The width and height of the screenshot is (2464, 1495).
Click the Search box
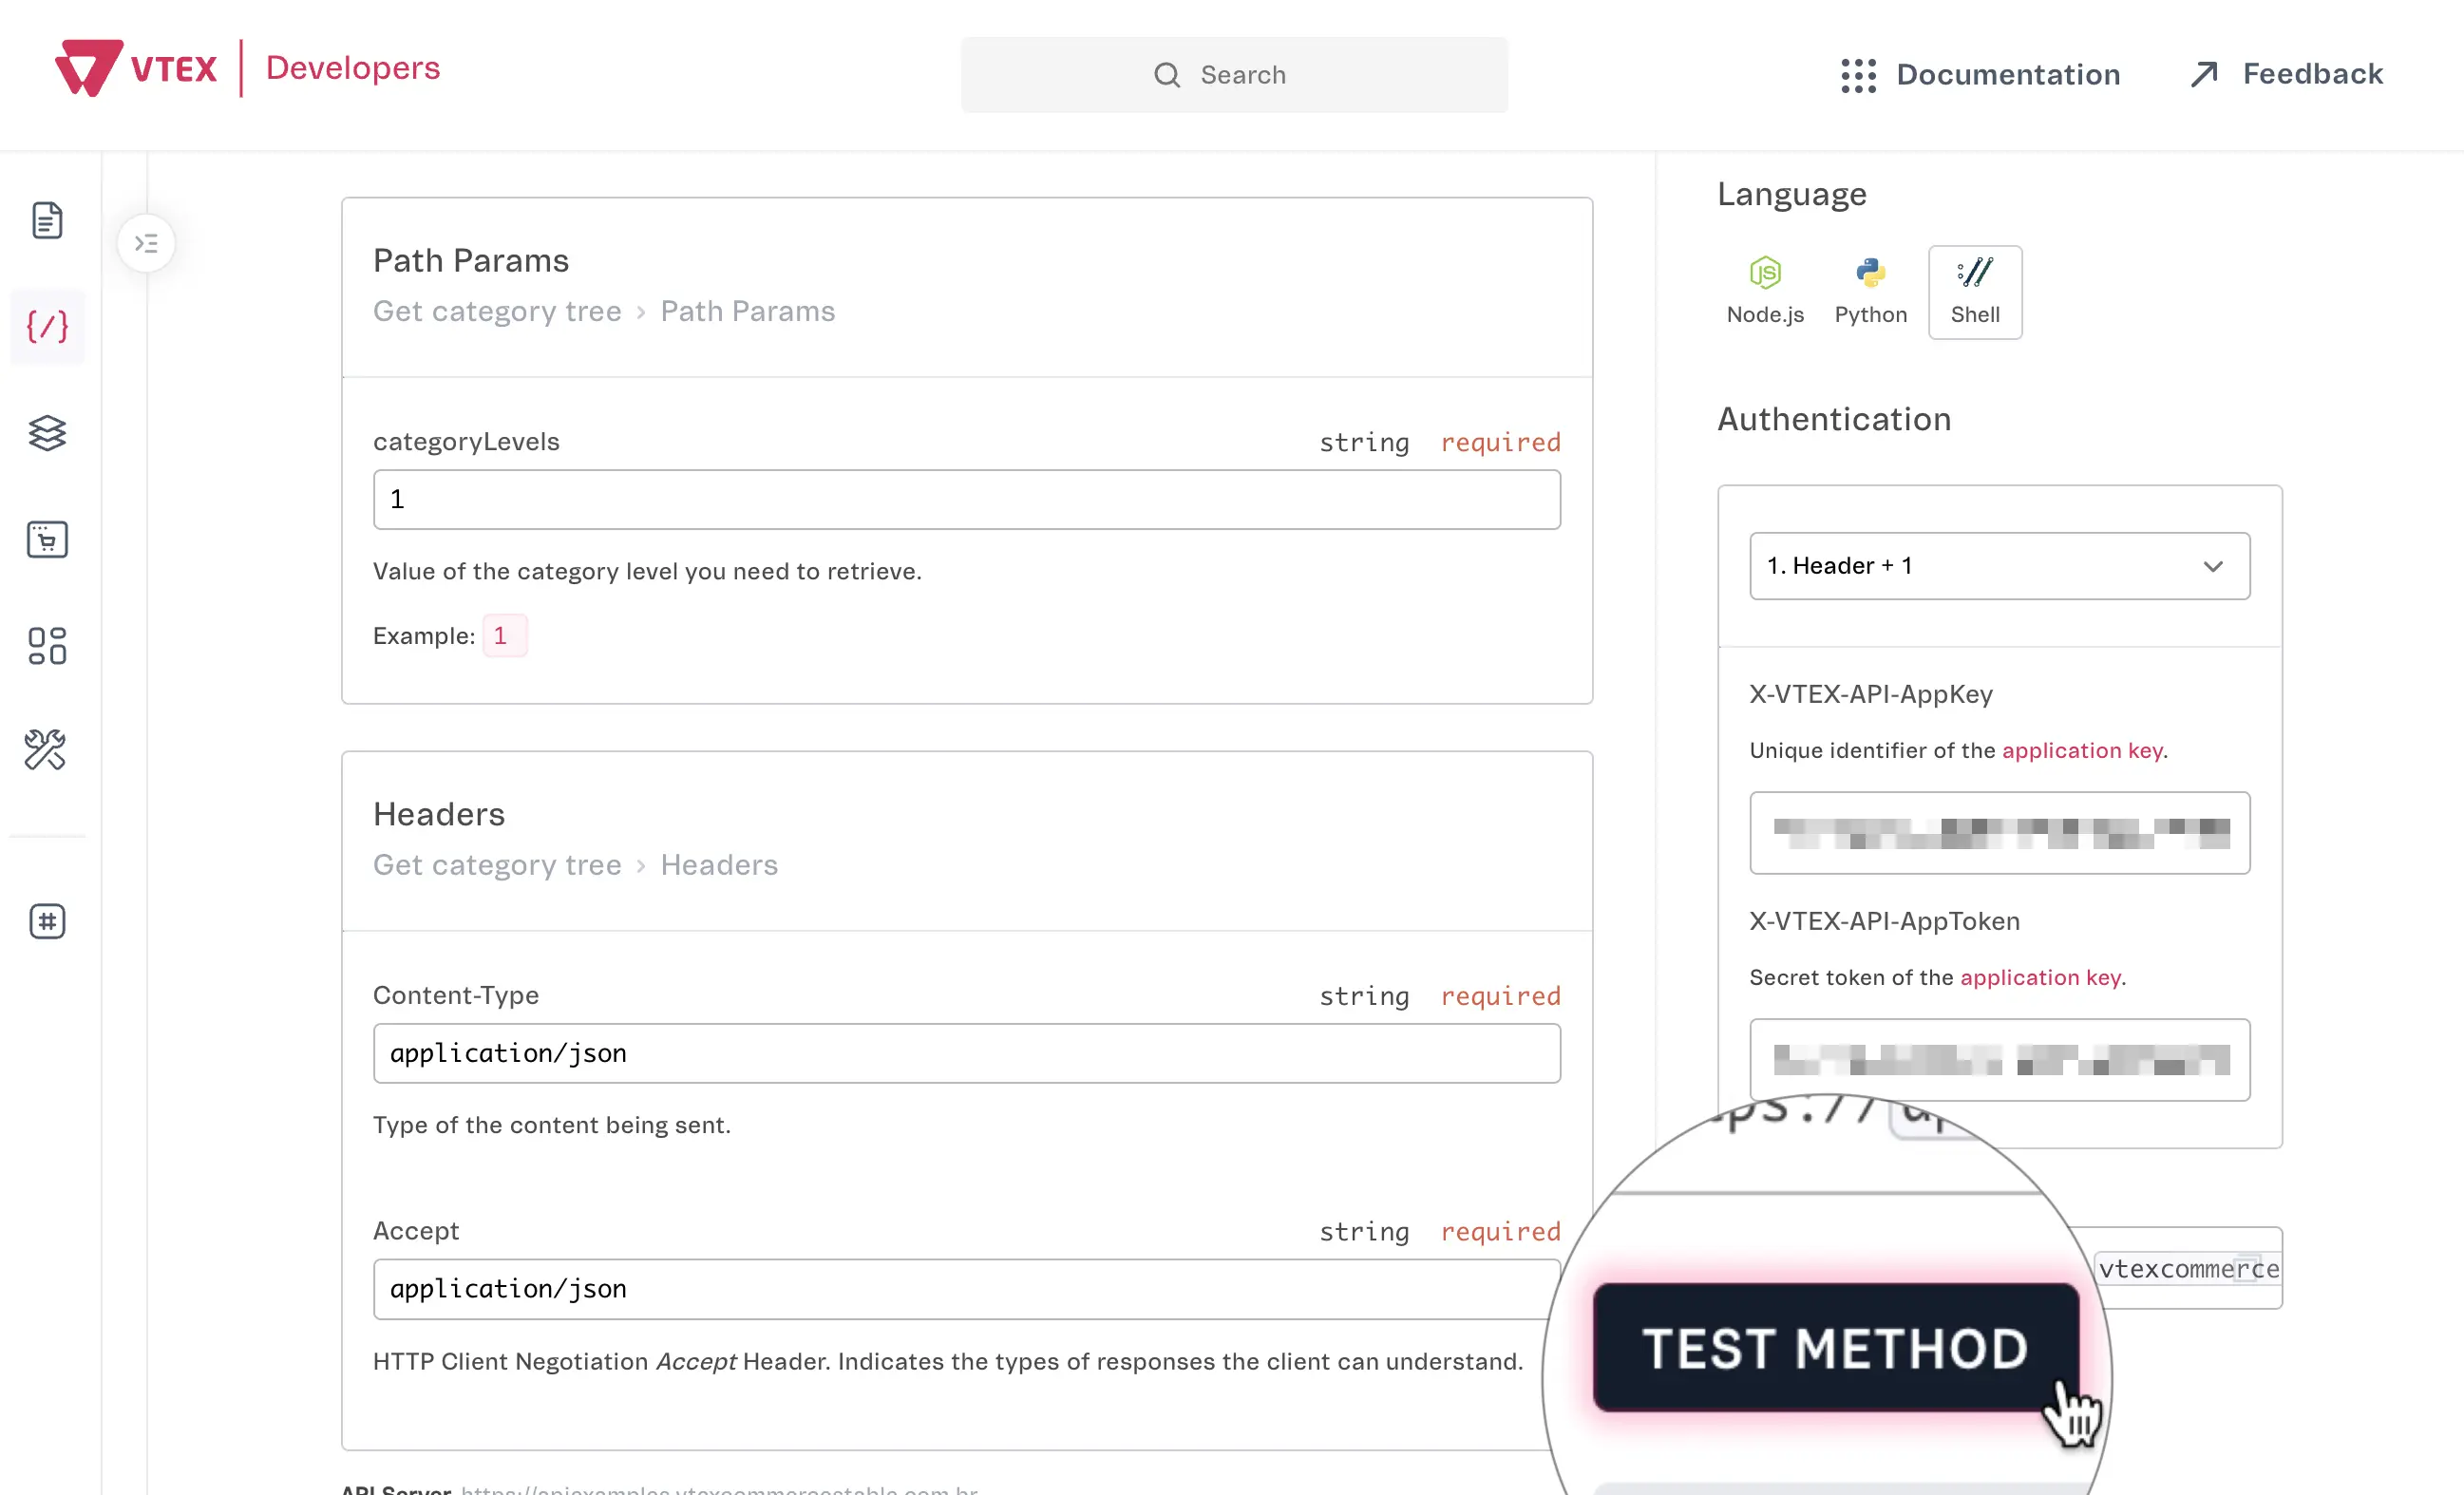coord(1233,75)
